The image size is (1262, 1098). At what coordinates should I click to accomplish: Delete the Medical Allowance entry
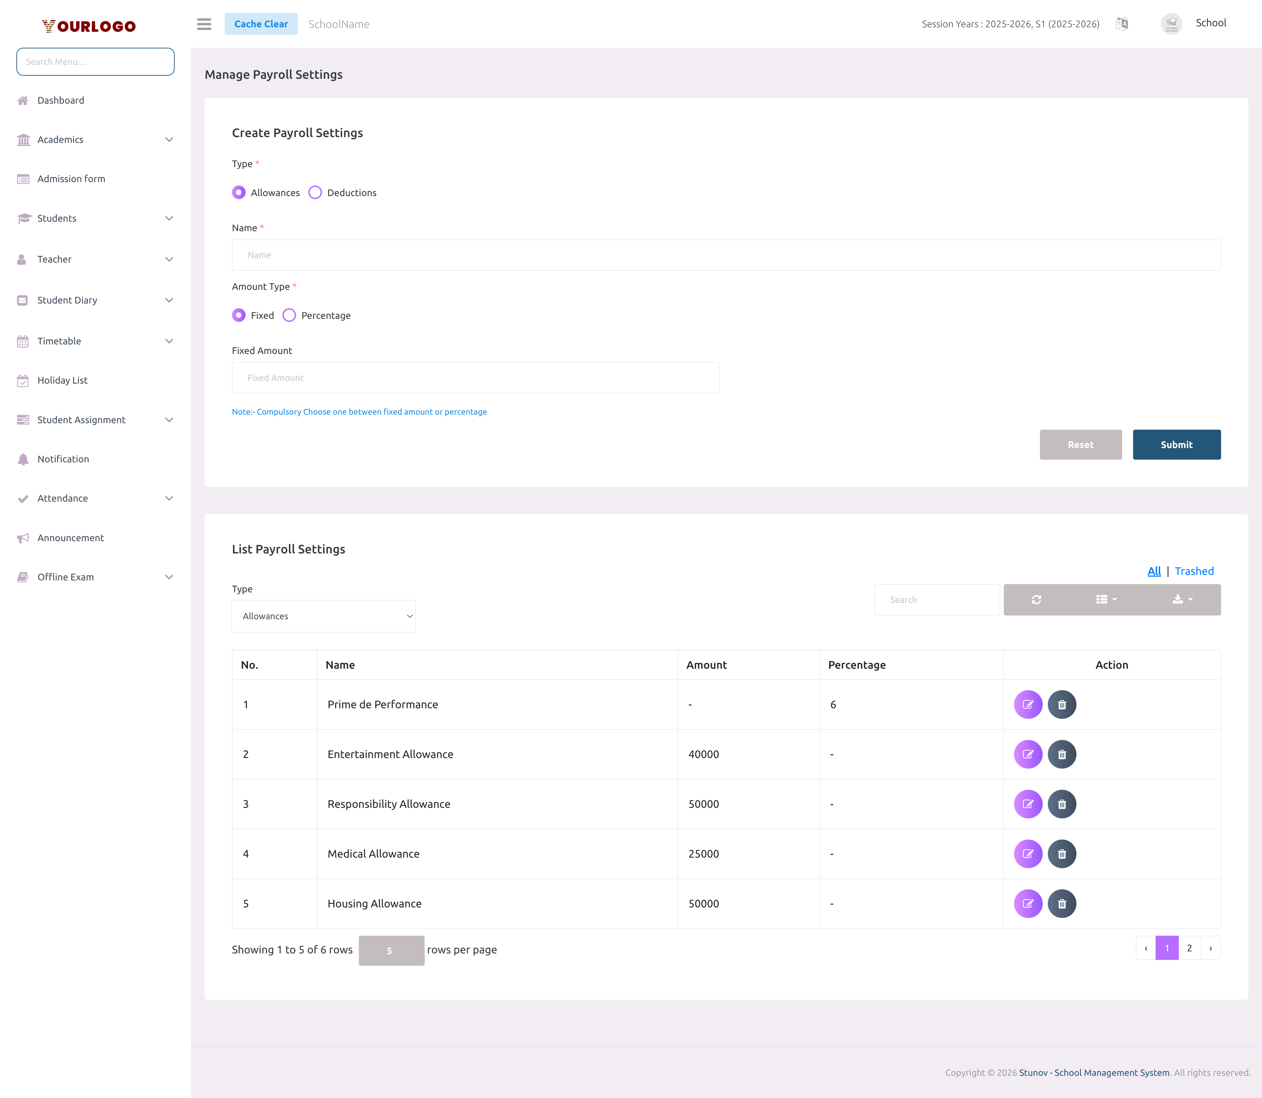[1062, 853]
